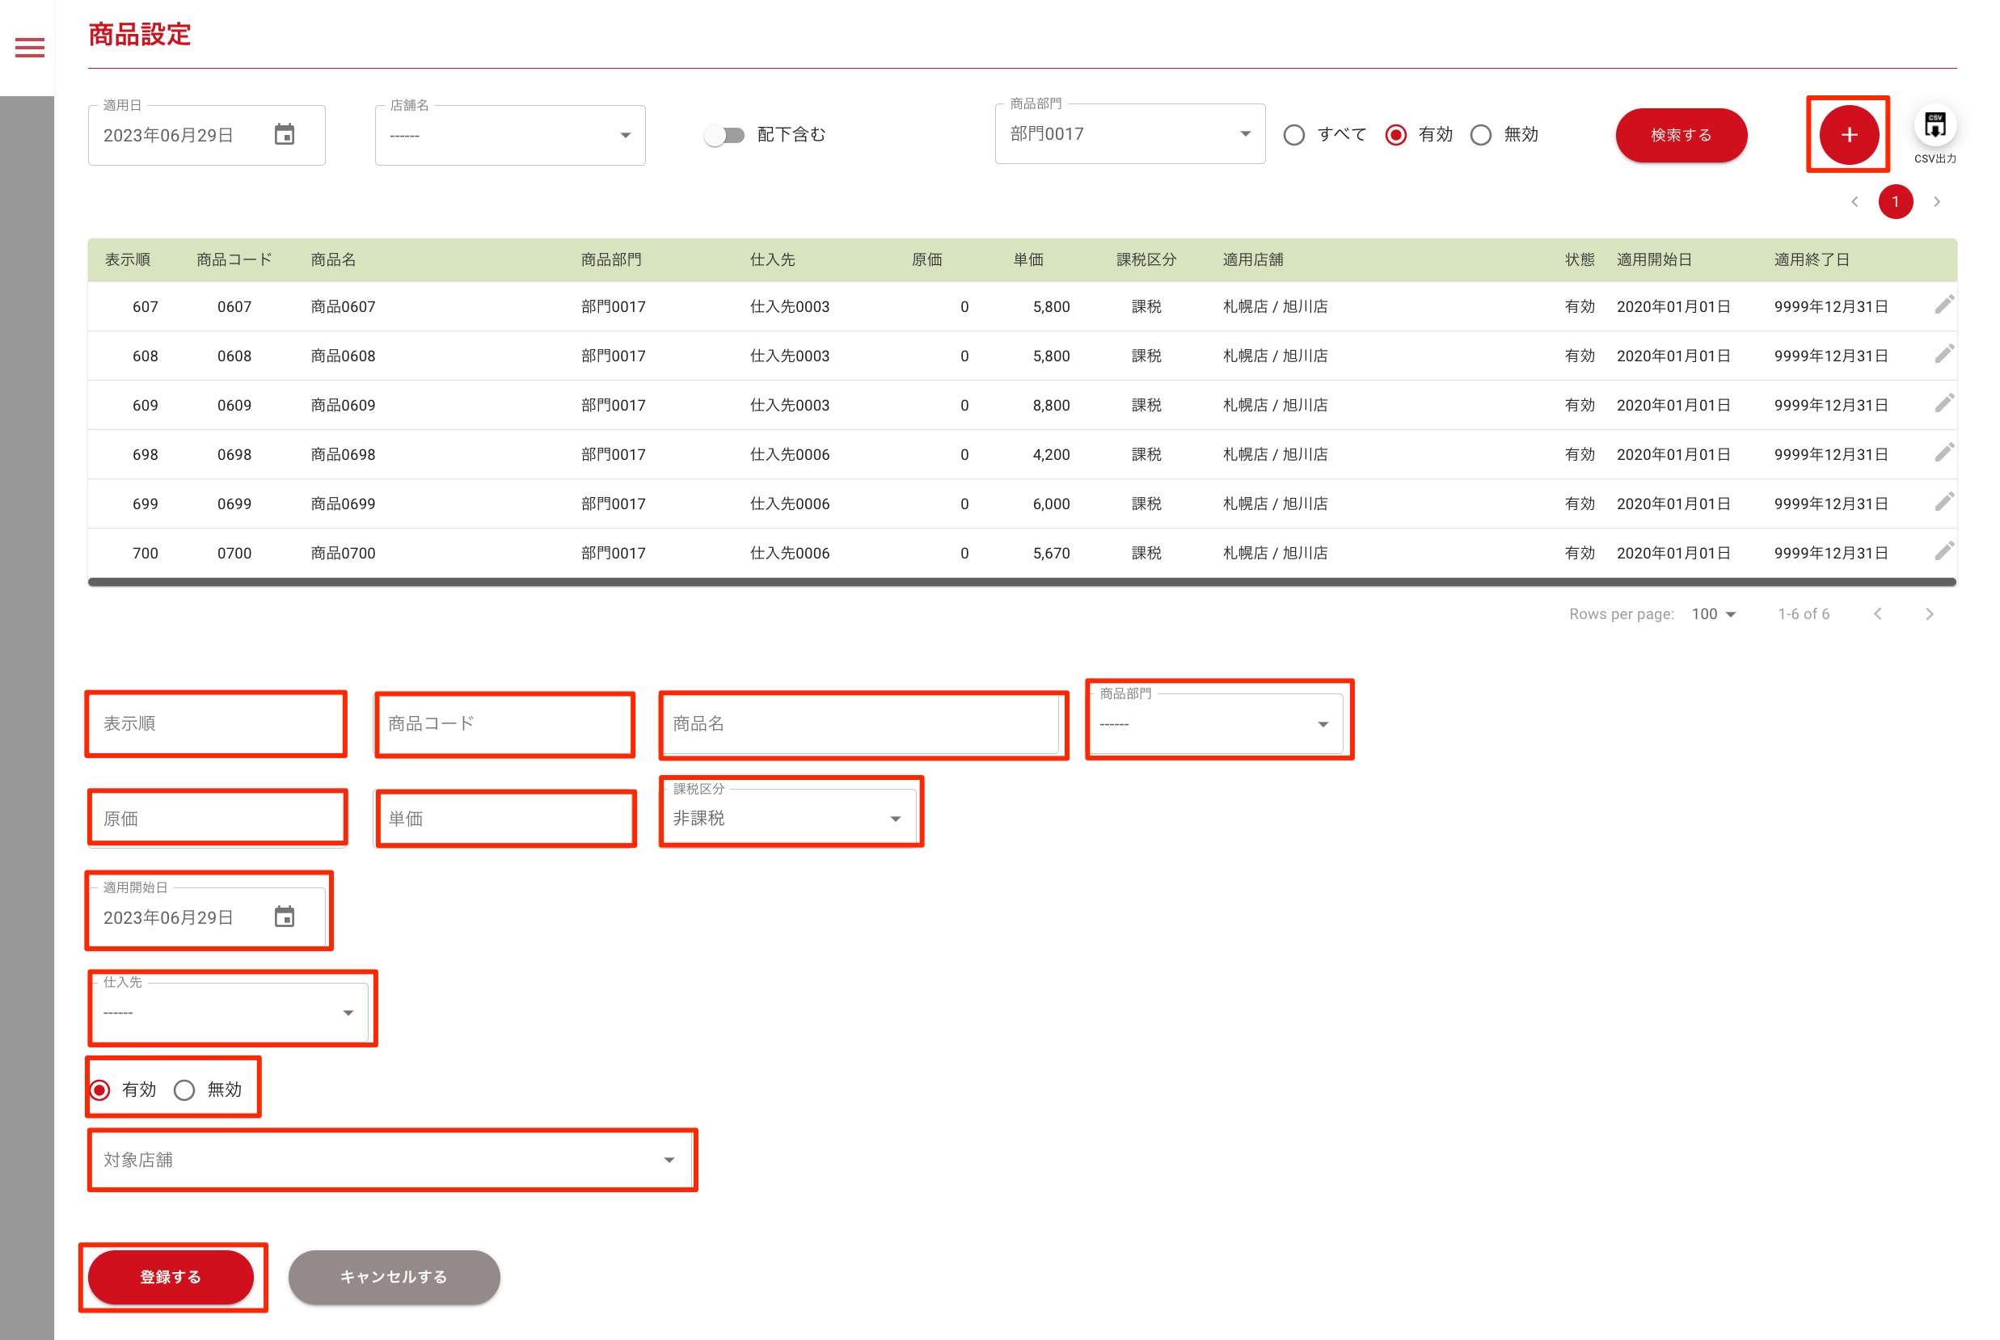Open calendar picker for 適用日 field
Screen dimensions: 2000x1340
tap(285, 135)
